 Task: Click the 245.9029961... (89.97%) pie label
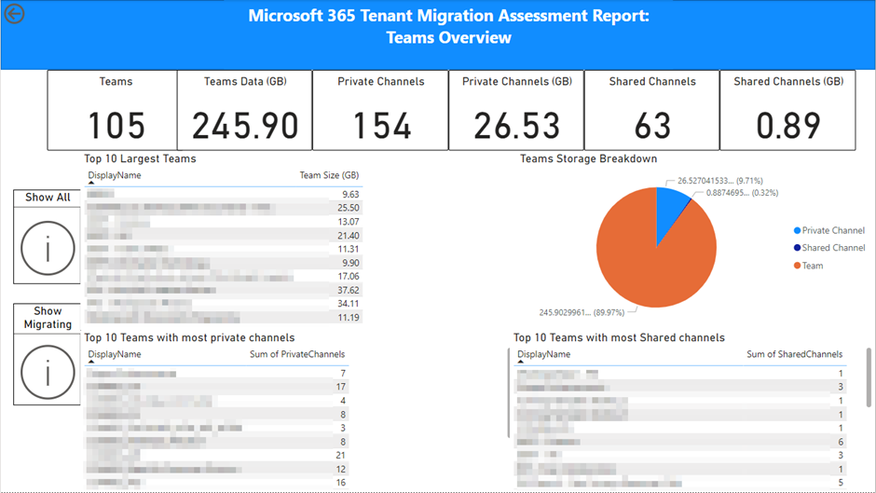click(x=582, y=312)
